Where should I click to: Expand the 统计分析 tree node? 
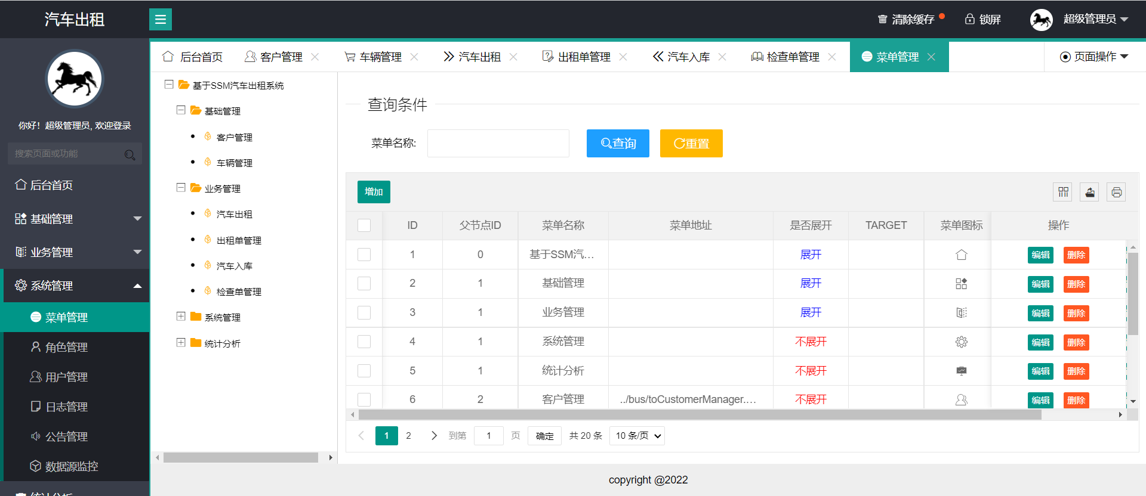[x=181, y=343]
